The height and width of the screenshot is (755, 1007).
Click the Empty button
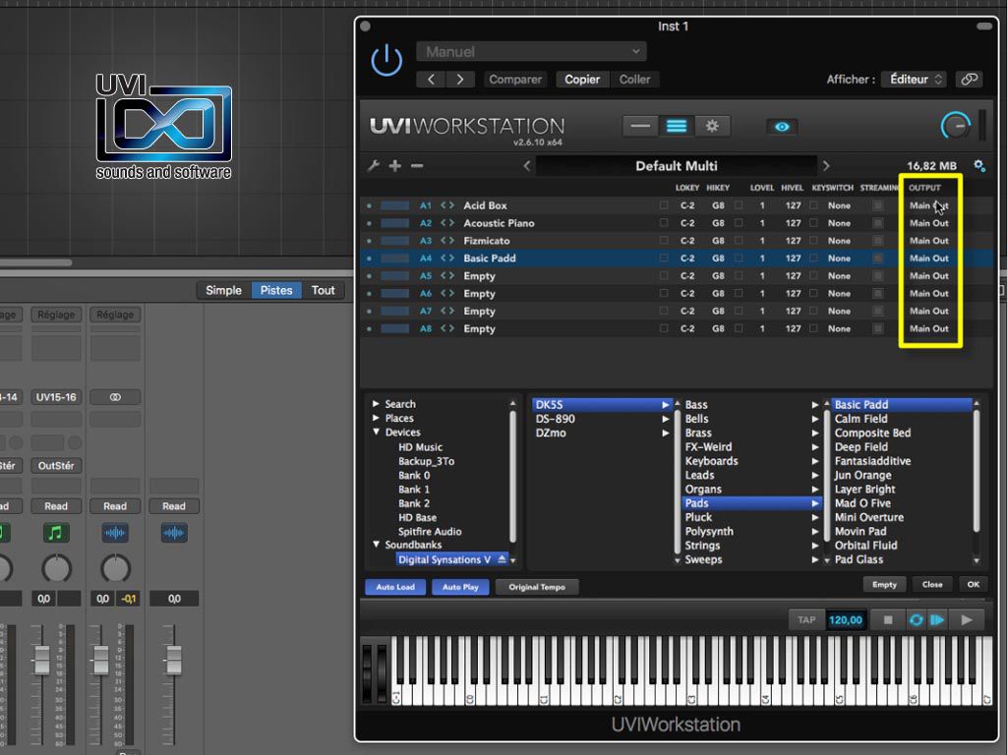click(x=884, y=584)
